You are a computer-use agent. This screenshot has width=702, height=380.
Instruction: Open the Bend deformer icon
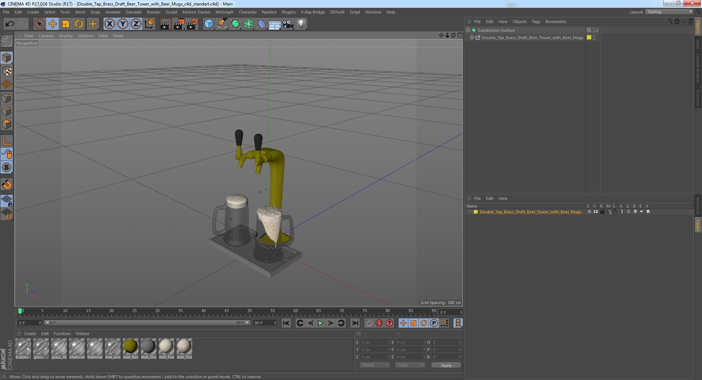(262, 24)
